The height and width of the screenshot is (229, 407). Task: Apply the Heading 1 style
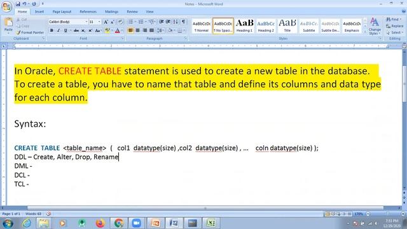(x=244, y=25)
